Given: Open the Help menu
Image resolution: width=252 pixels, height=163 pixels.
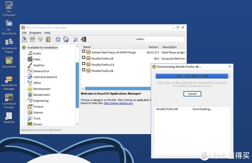Looking at the screenshot, I should coord(47,33).
